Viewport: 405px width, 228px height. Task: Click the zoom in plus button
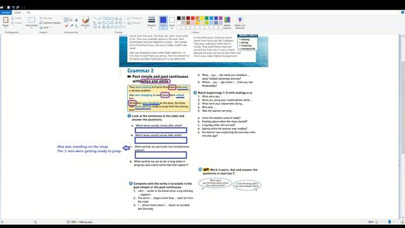(x=402, y=222)
